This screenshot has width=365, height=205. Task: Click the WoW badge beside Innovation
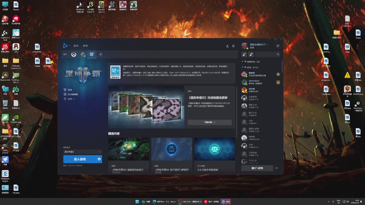278,82
